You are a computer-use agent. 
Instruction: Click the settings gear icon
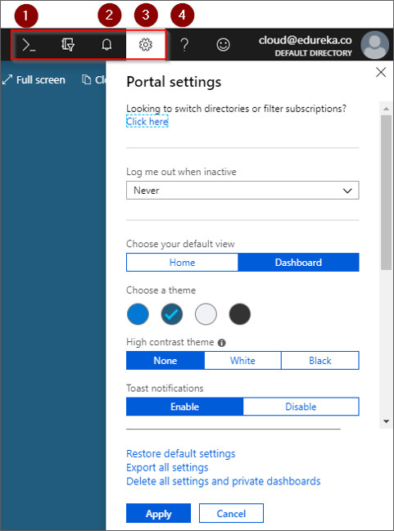[146, 45]
